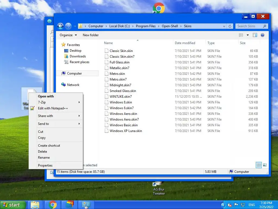The width and height of the screenshot is (278, 209).
Task: Choose Open with in the context menu
Action: pyautogui.click(x=46, y=96)
